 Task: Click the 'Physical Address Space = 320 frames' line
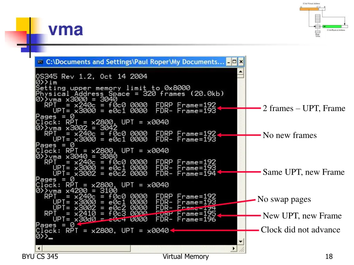click(130, 94)
